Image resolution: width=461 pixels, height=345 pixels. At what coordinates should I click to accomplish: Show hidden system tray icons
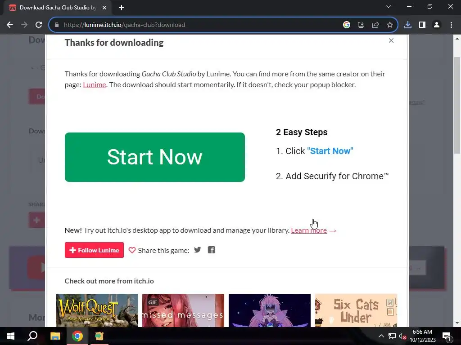381,336
